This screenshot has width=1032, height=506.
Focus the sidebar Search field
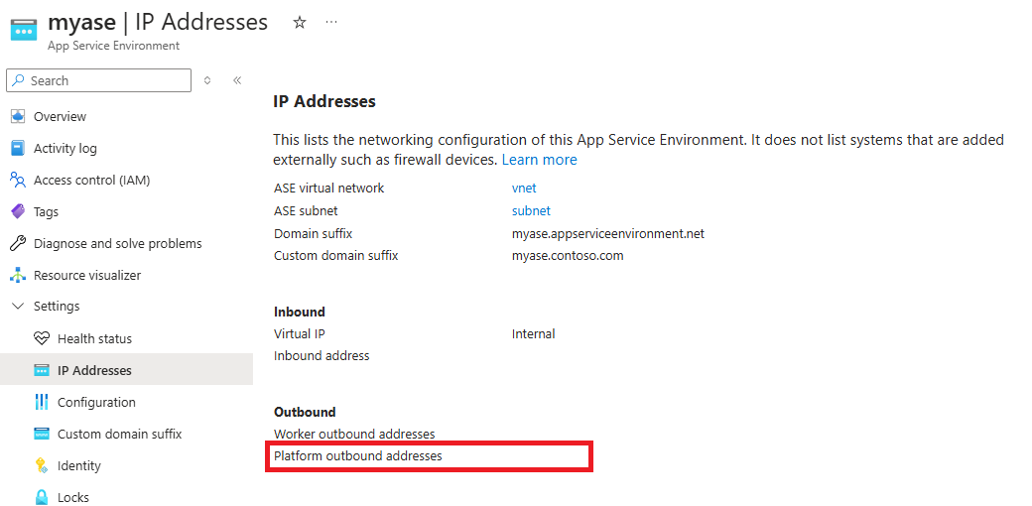(x=98, y=80)
